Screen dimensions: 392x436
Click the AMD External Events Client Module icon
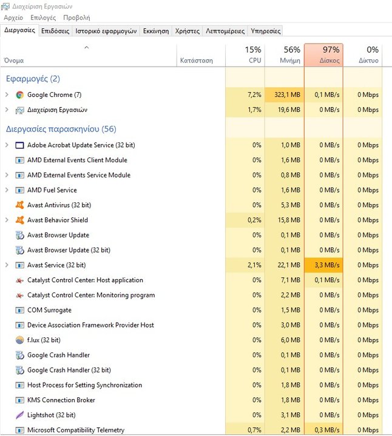point(19,160)
